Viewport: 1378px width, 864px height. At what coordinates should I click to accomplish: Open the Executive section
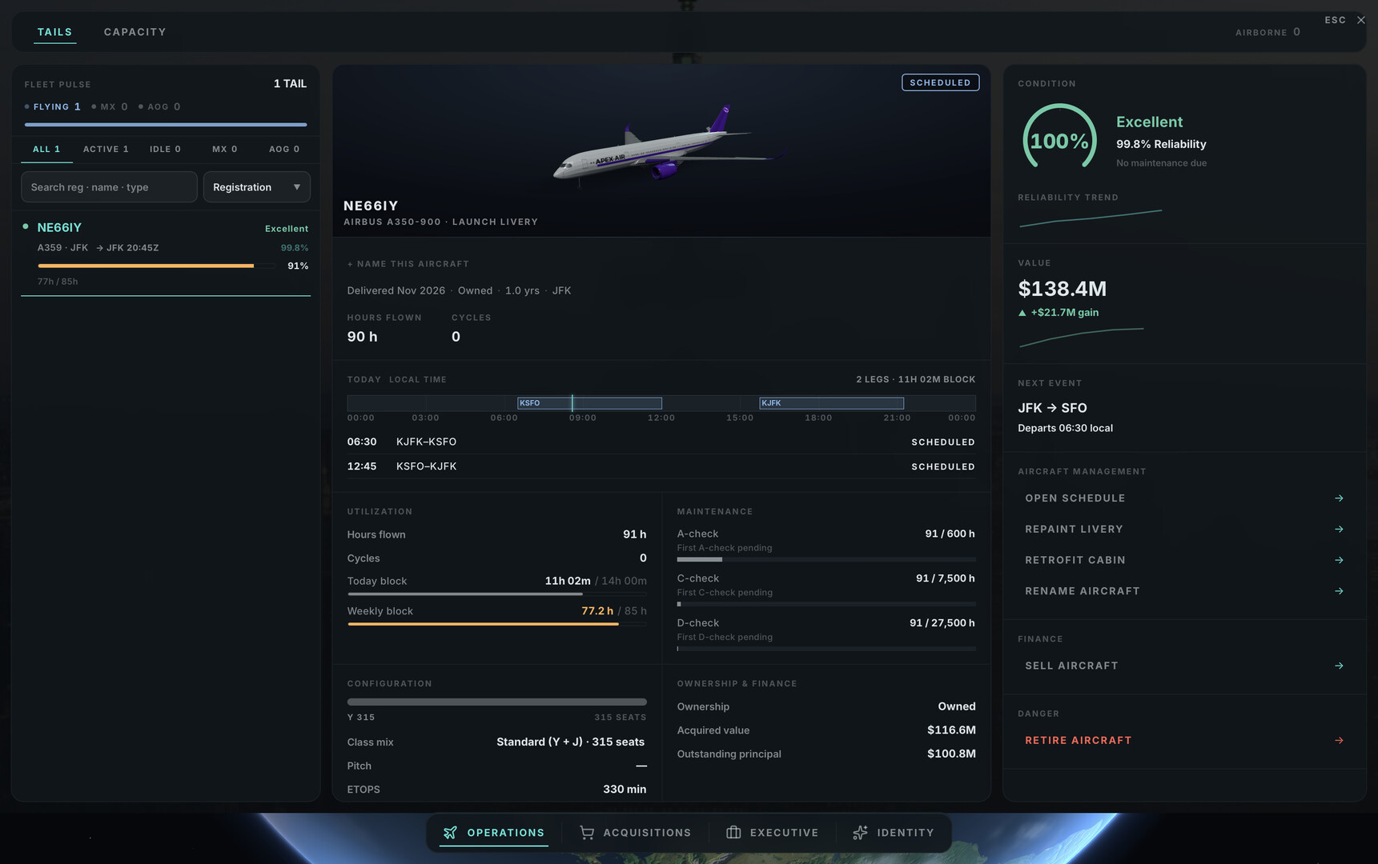[x=773, y=833]
